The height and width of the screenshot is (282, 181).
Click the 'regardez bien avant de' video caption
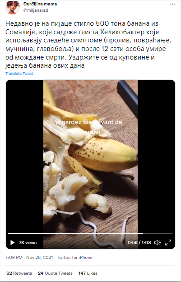(89, 122)
